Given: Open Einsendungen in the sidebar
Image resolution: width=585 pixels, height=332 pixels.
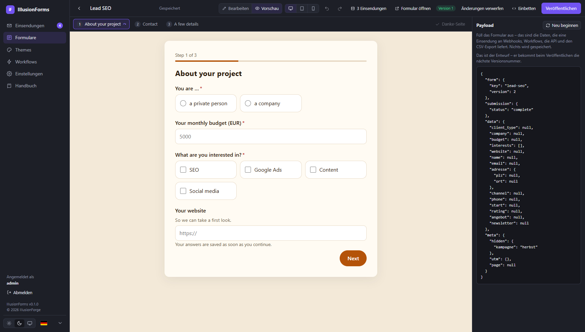Looking at the screenshot, I should (35, 26).
